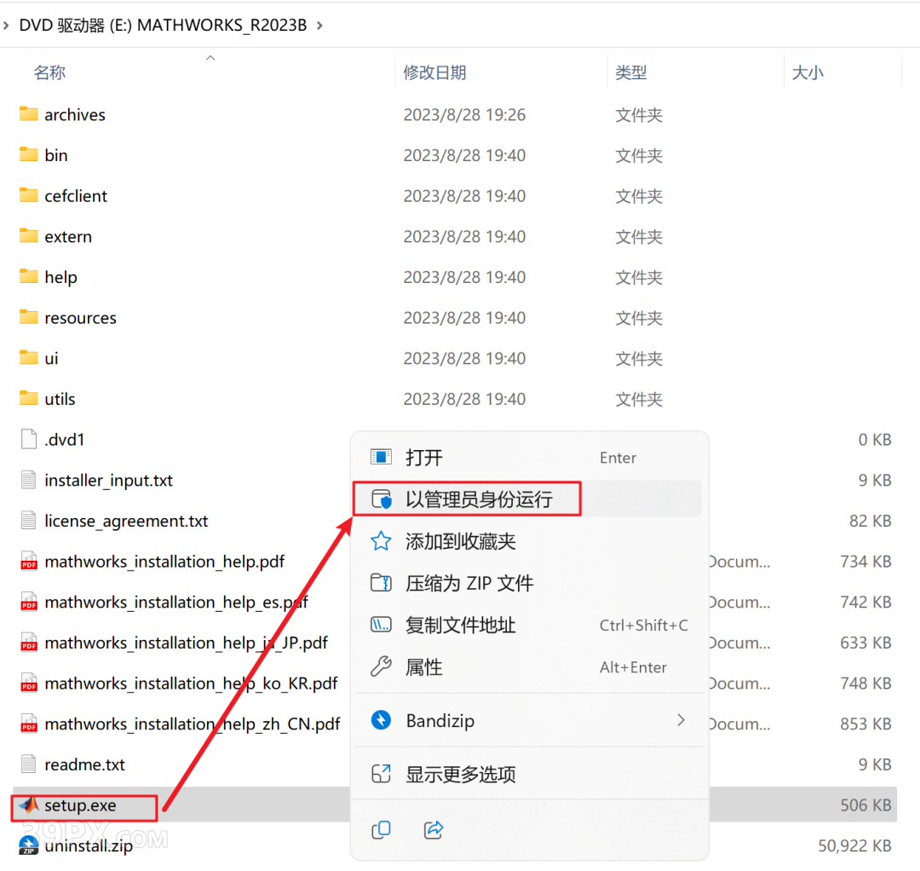Click the extern folder icon
920x871 pixels.
pos(29,236)
